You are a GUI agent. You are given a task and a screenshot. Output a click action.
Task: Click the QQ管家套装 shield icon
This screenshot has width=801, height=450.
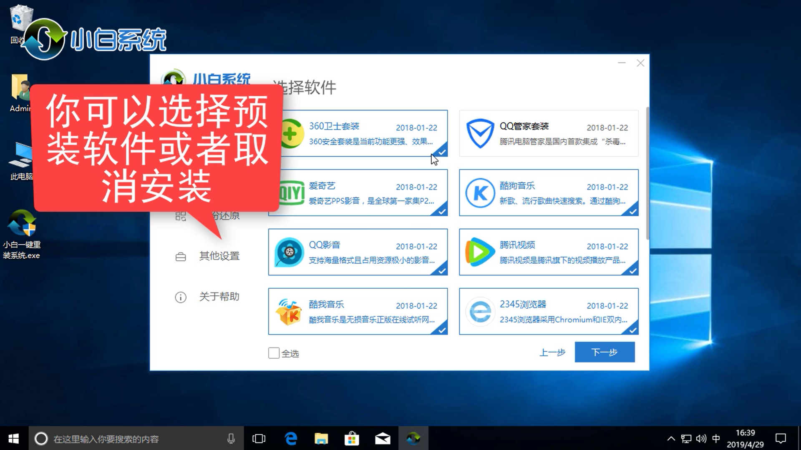(x=480, y=133)
